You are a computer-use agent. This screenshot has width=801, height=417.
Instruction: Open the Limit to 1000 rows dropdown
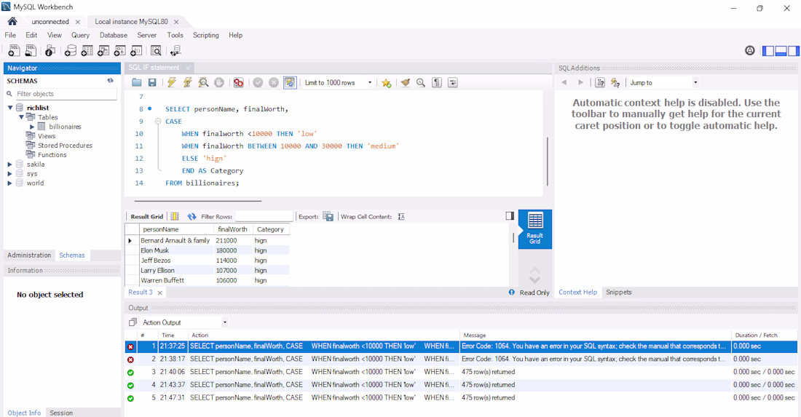(x=338, y=83)
